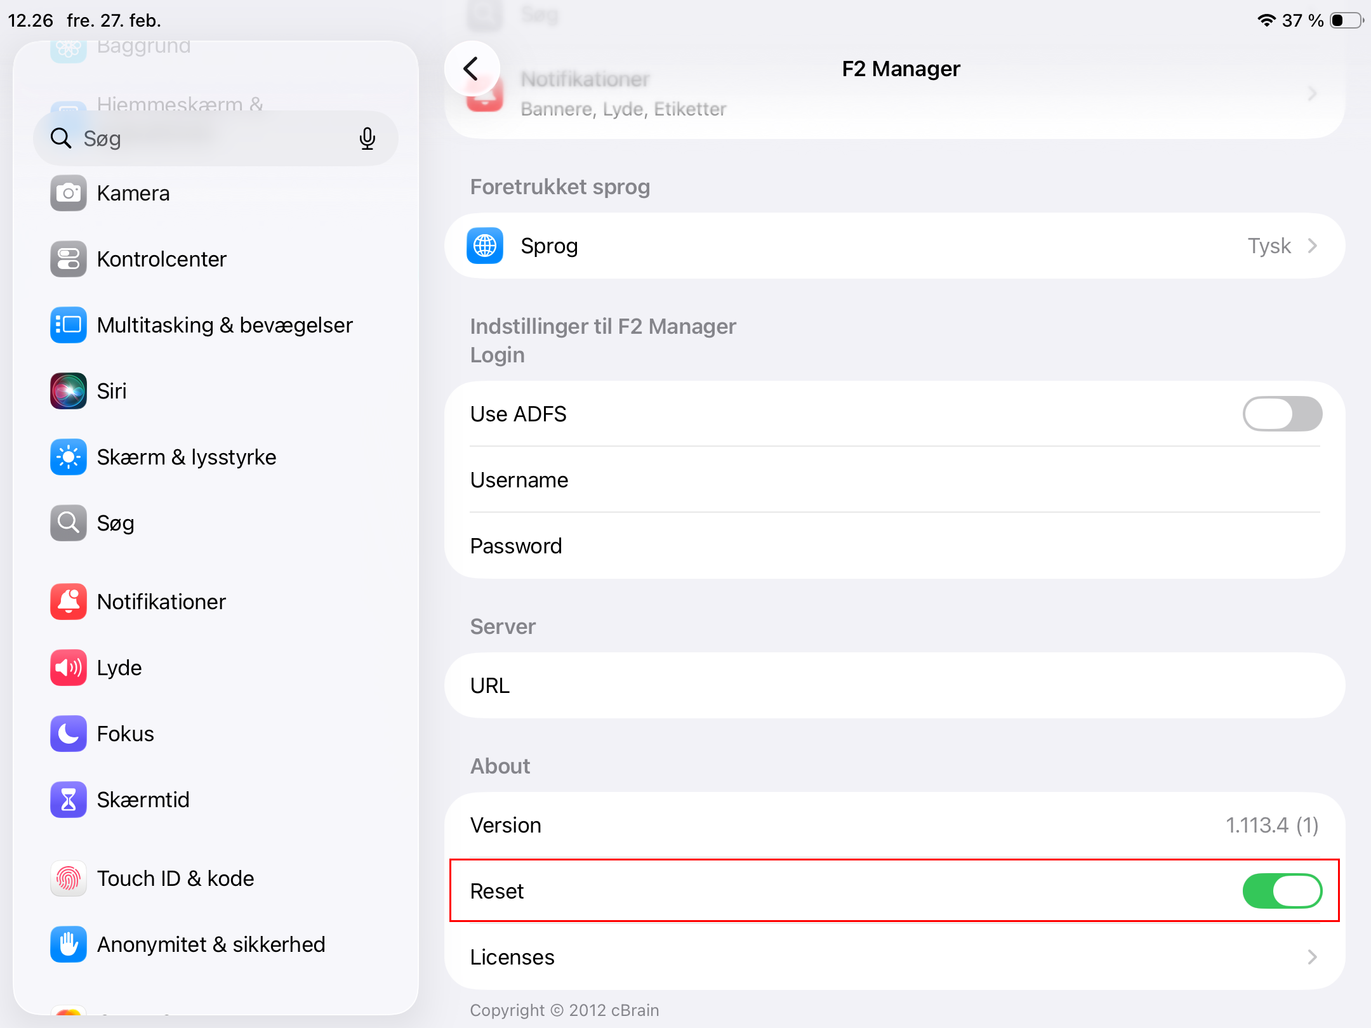Screen dimensions: 1371x1028
Task: Tap the Username field
Action: (895, 480)
